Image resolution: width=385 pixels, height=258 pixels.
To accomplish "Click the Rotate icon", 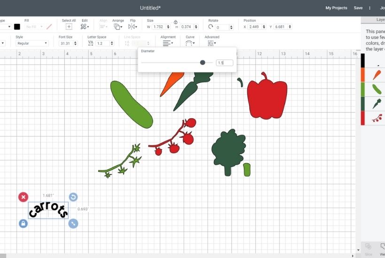I will point(210,27).
